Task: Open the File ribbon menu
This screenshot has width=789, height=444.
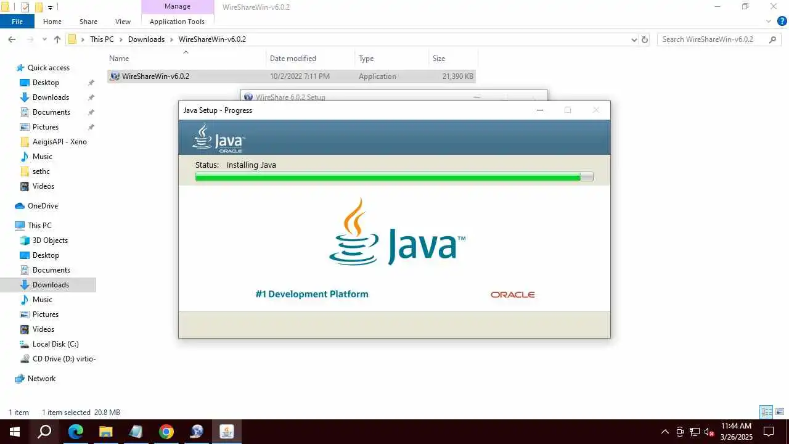Action: point(17,22)
